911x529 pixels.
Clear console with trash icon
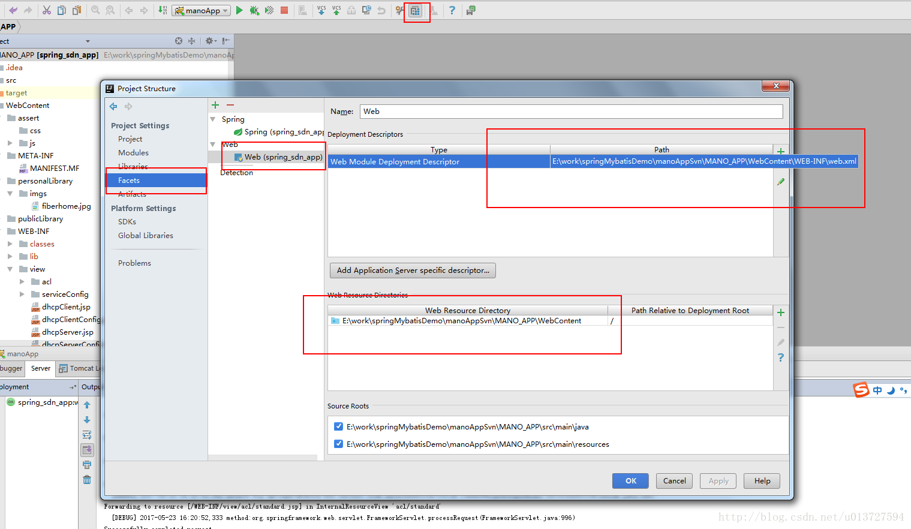click(87, 480)
